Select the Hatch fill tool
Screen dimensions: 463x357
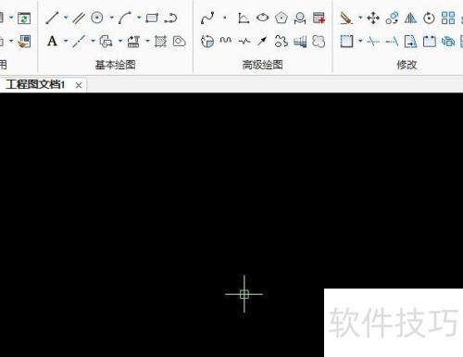(160, 42)
